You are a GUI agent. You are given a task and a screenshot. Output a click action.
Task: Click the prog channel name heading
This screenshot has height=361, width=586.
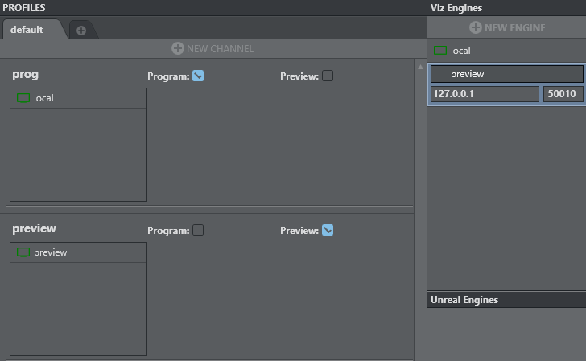pos(26,75)
